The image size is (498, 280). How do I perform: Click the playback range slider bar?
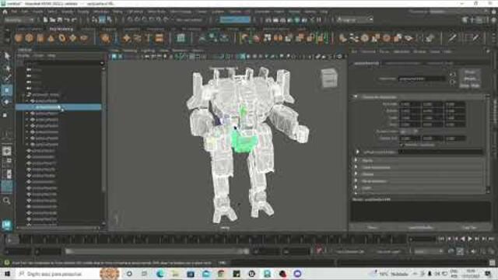tap(157, 251)
